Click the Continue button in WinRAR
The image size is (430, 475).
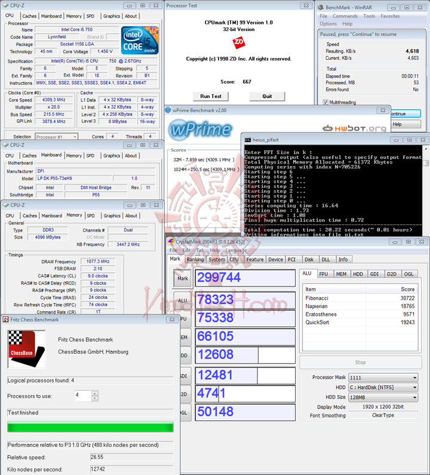[x=406, y=113]
